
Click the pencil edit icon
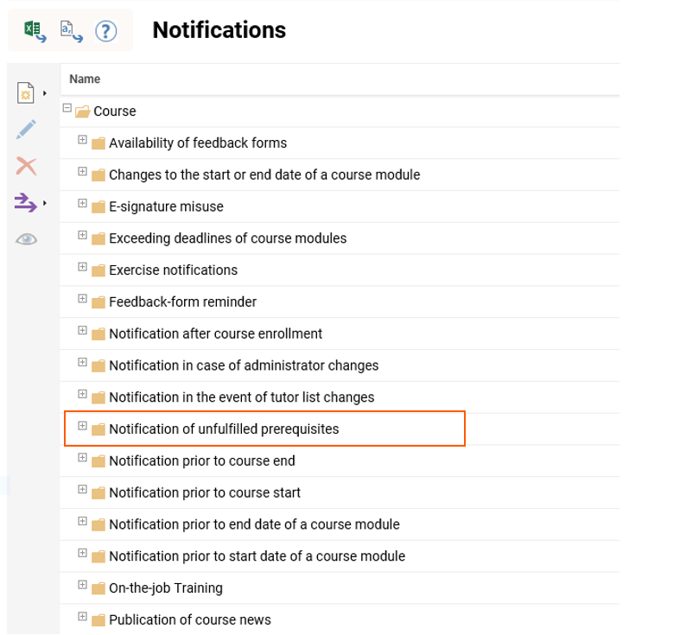pos(26,130)
